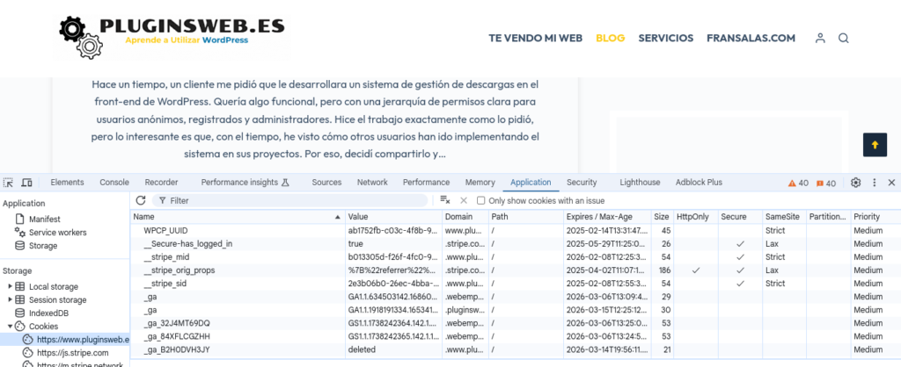The width and height of the screenshot is (901, 367).
Task: Sort cookies by Name column arrow
Action: click(x=338, y=218)
